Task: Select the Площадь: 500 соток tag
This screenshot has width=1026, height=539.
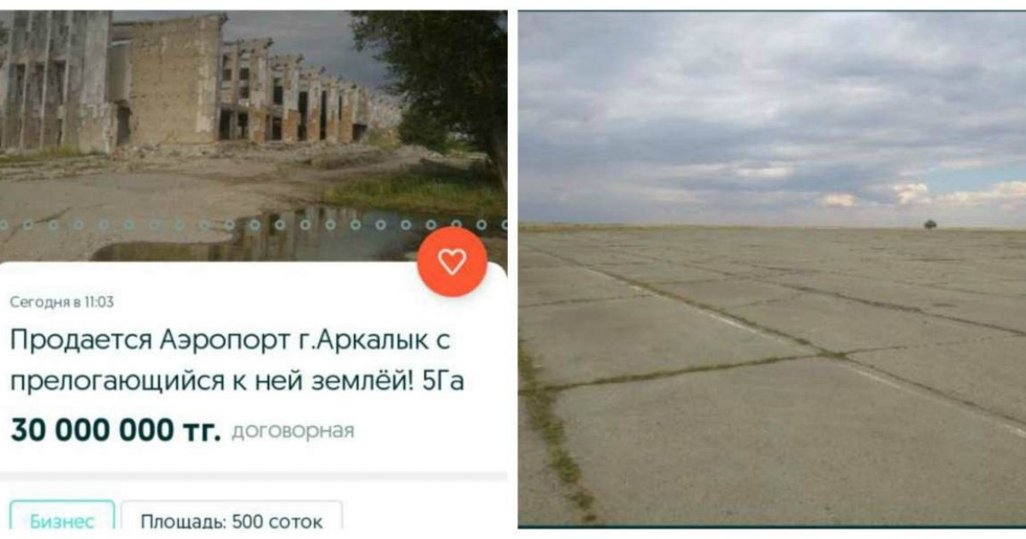Action: point(232,519)
